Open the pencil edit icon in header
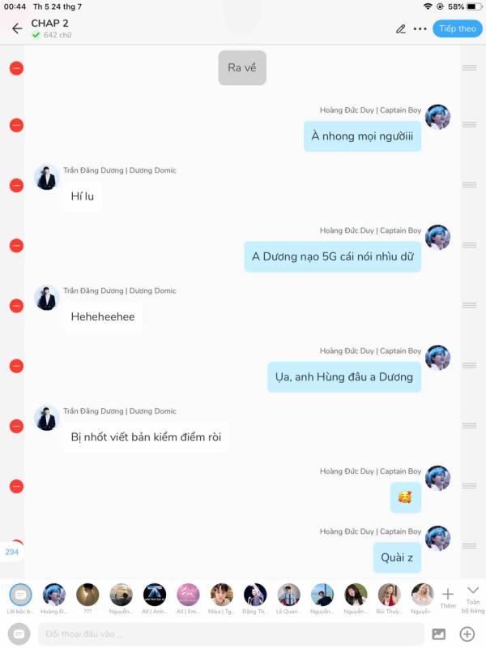486x649 pixels. point(400,29)
